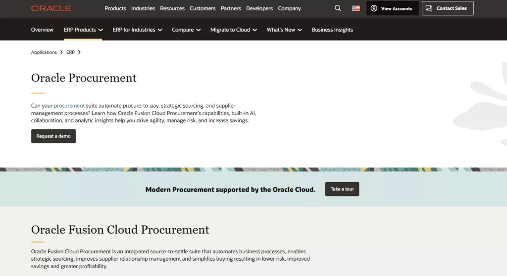Click the Oracle logo

click(x=51, y=8)
